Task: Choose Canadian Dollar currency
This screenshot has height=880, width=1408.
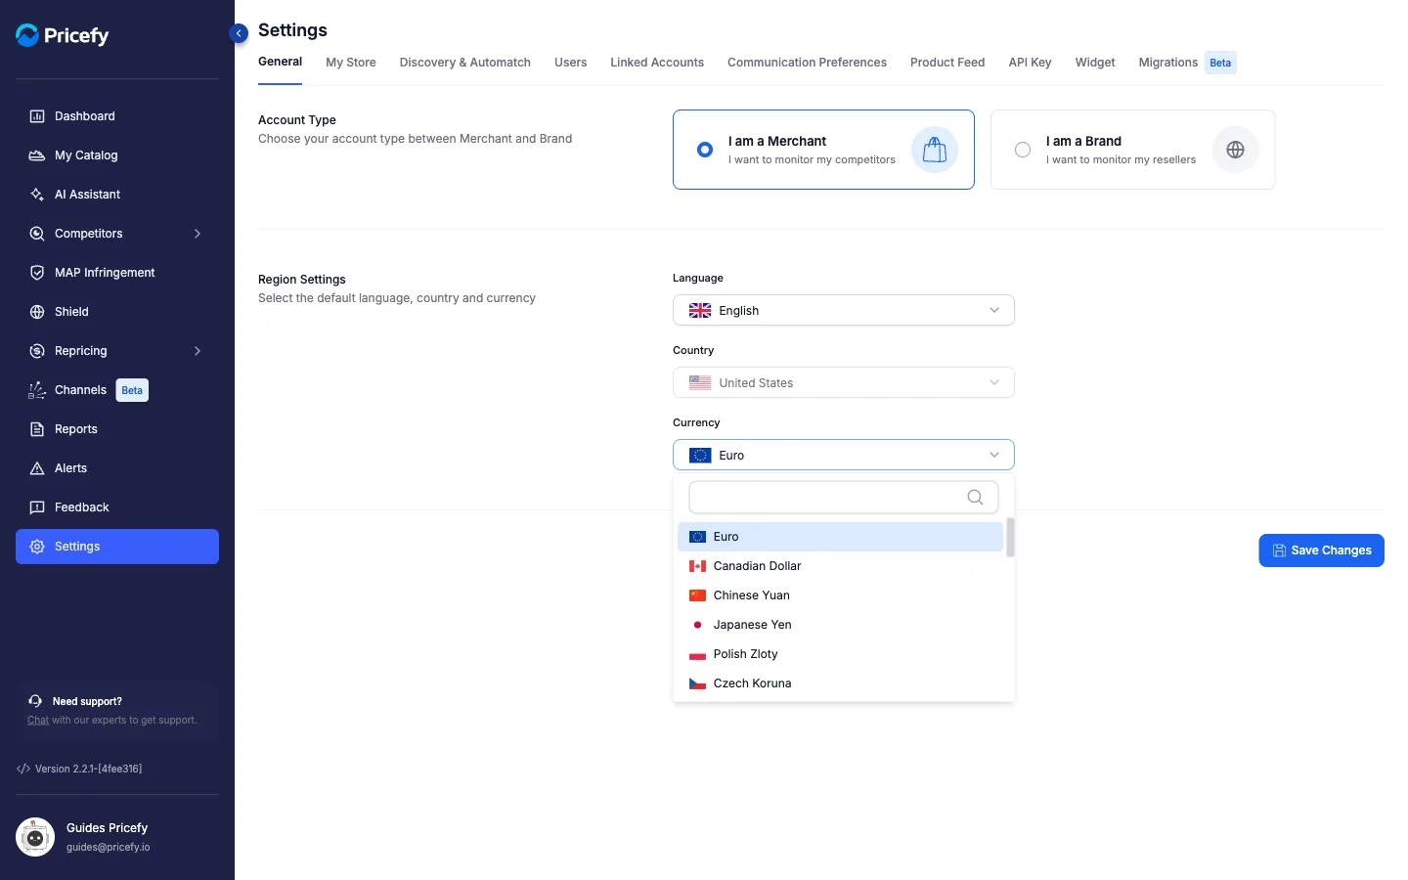Action: 840,566
